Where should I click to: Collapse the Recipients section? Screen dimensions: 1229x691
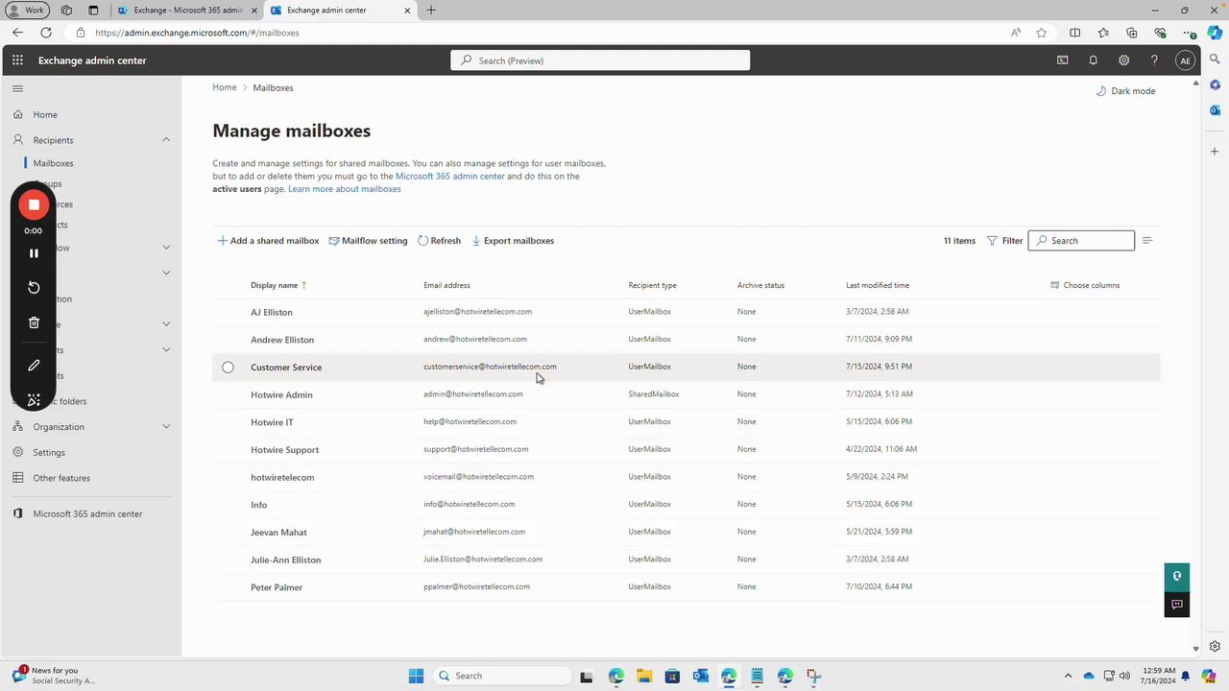point(166,140)
